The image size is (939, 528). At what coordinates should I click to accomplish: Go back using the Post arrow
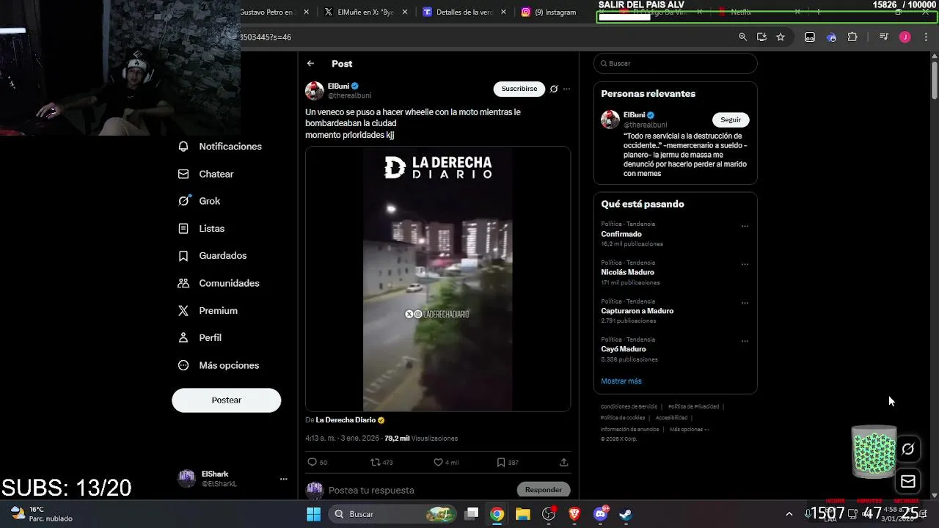tap(311, 64)
